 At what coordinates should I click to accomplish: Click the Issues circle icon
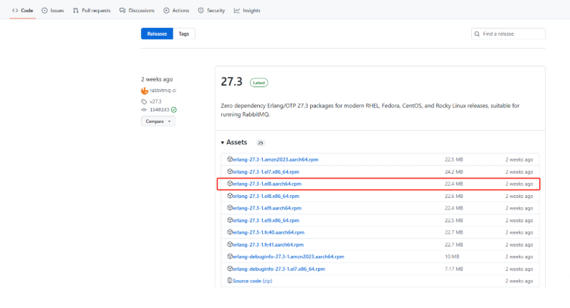tap(44, 11)
